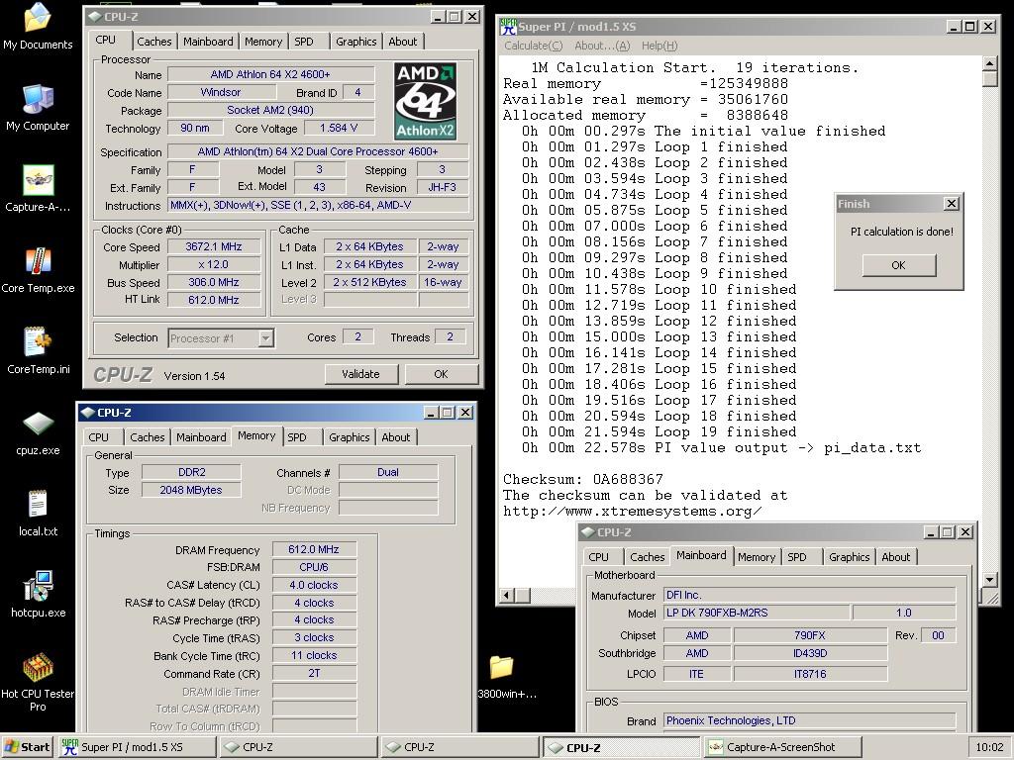
Task: Open About tab in Mainboard CPU-Z window
Action: click(x=895, y=557)
